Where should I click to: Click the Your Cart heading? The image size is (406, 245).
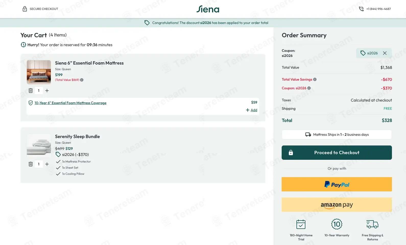34,35
